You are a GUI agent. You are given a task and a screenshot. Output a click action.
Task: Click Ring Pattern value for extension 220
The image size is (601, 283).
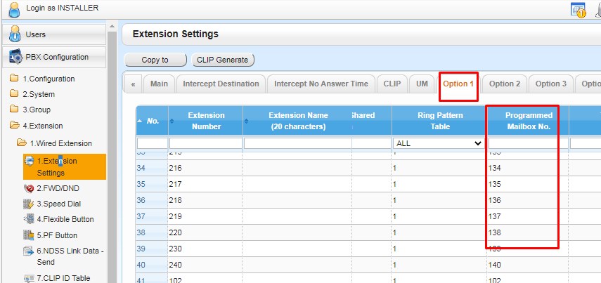coord(439,232)
